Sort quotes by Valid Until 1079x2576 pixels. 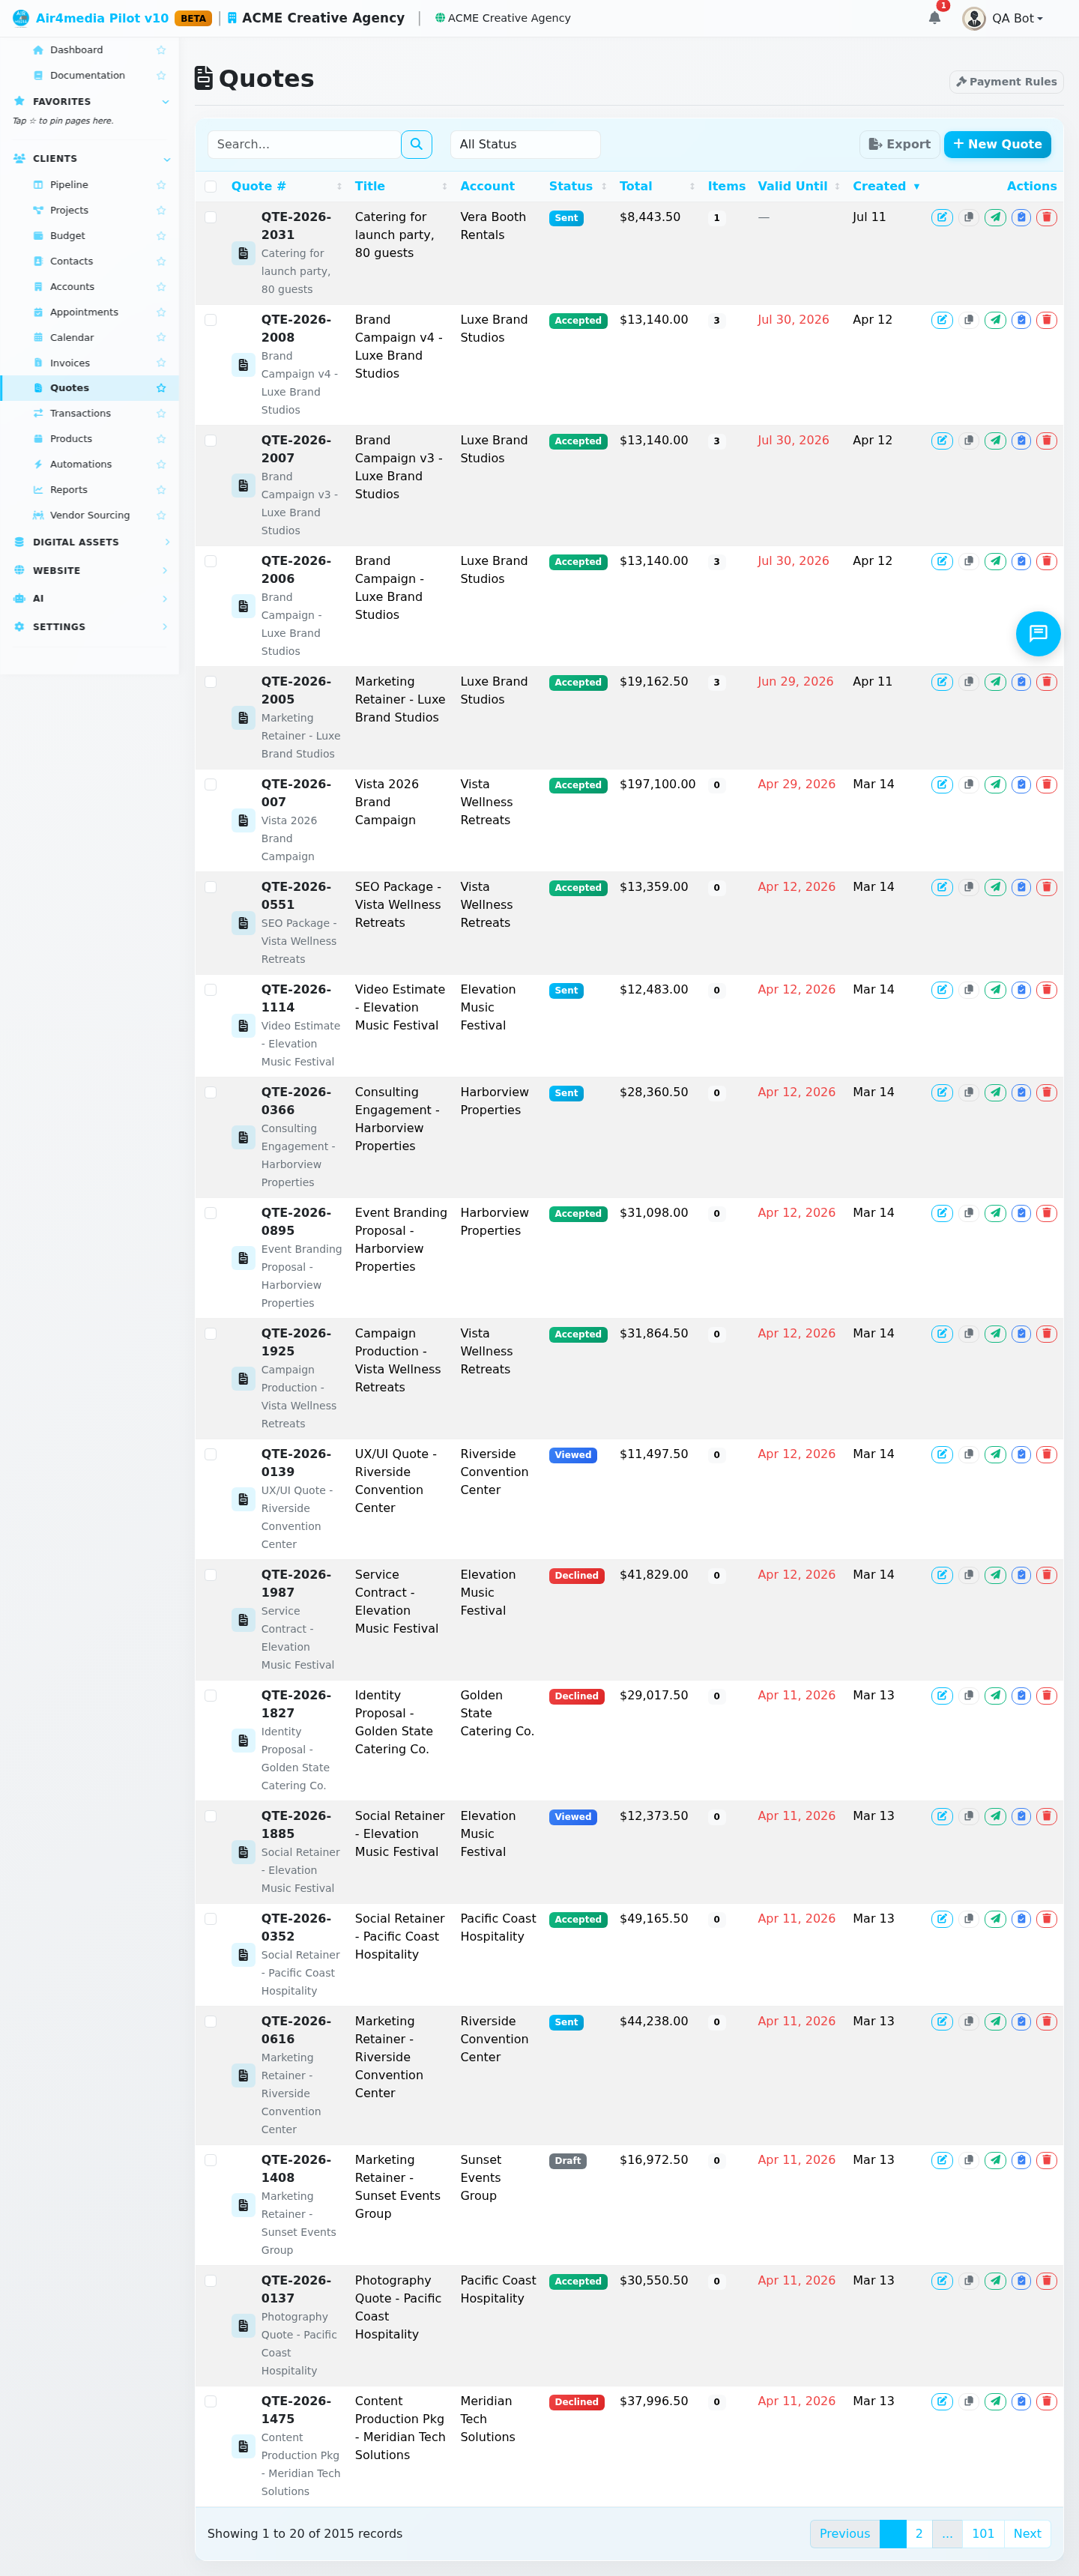tap(798, 186)
